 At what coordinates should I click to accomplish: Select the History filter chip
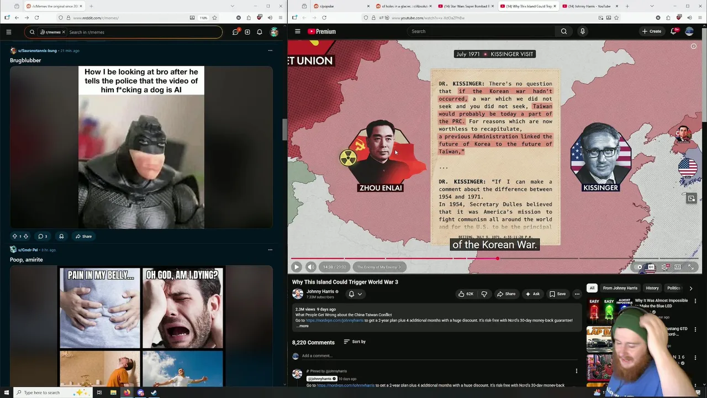(652, 288)
